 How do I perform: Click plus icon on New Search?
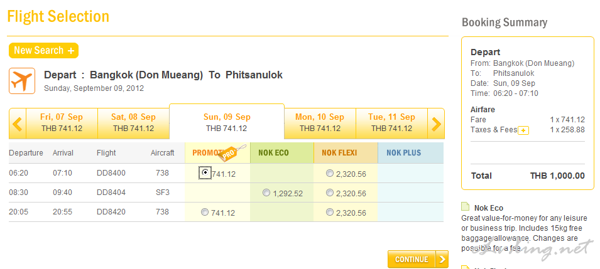click(x=71, y=51)
